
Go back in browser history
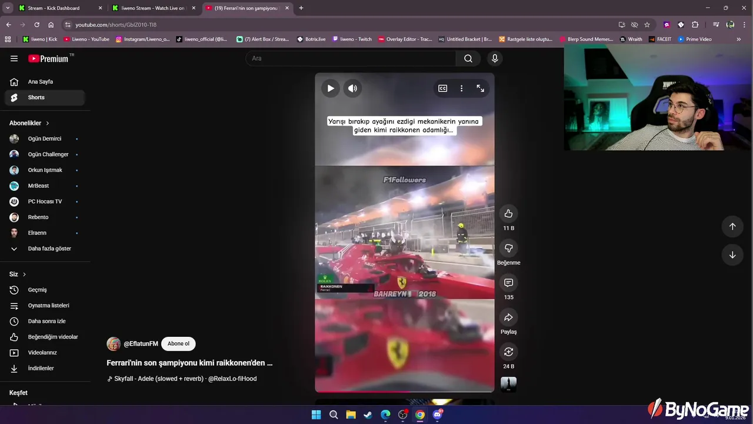(8, 25)
